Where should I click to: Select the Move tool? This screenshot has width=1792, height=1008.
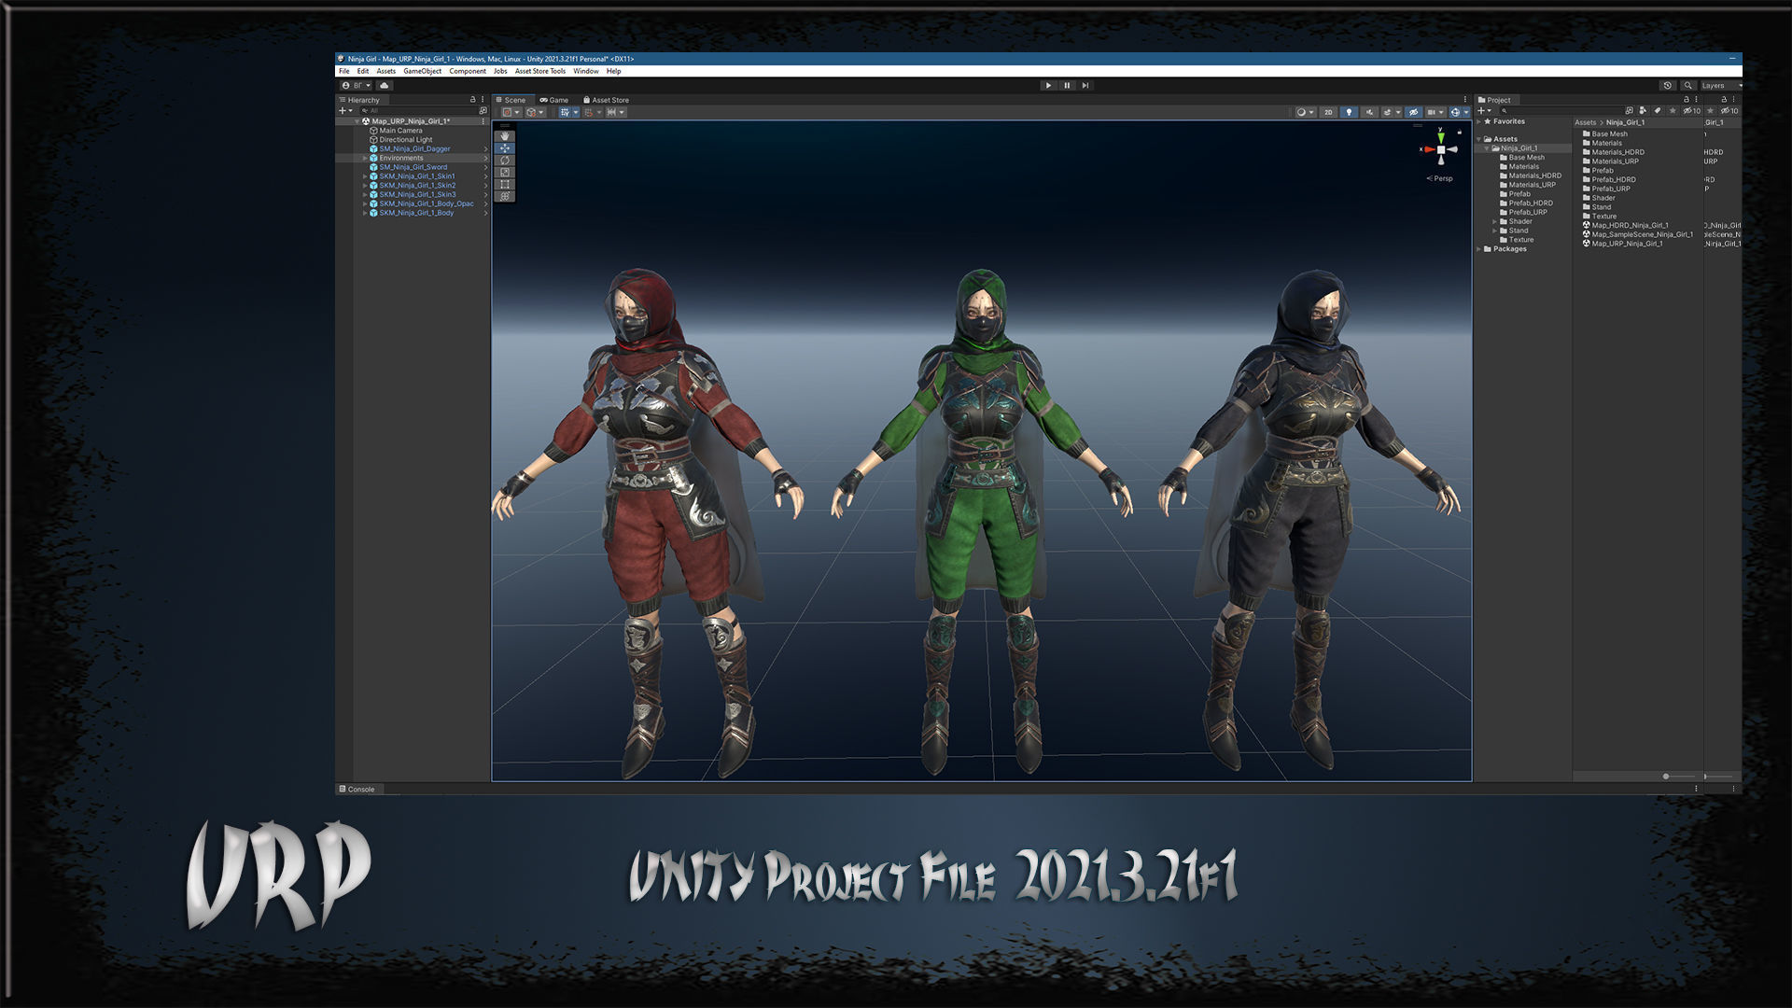pos(505,148)
